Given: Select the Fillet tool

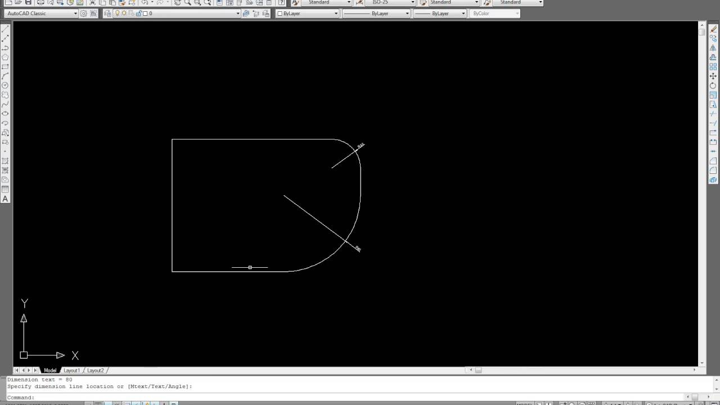Looking at the screenshot, I should tap(713, 170).
